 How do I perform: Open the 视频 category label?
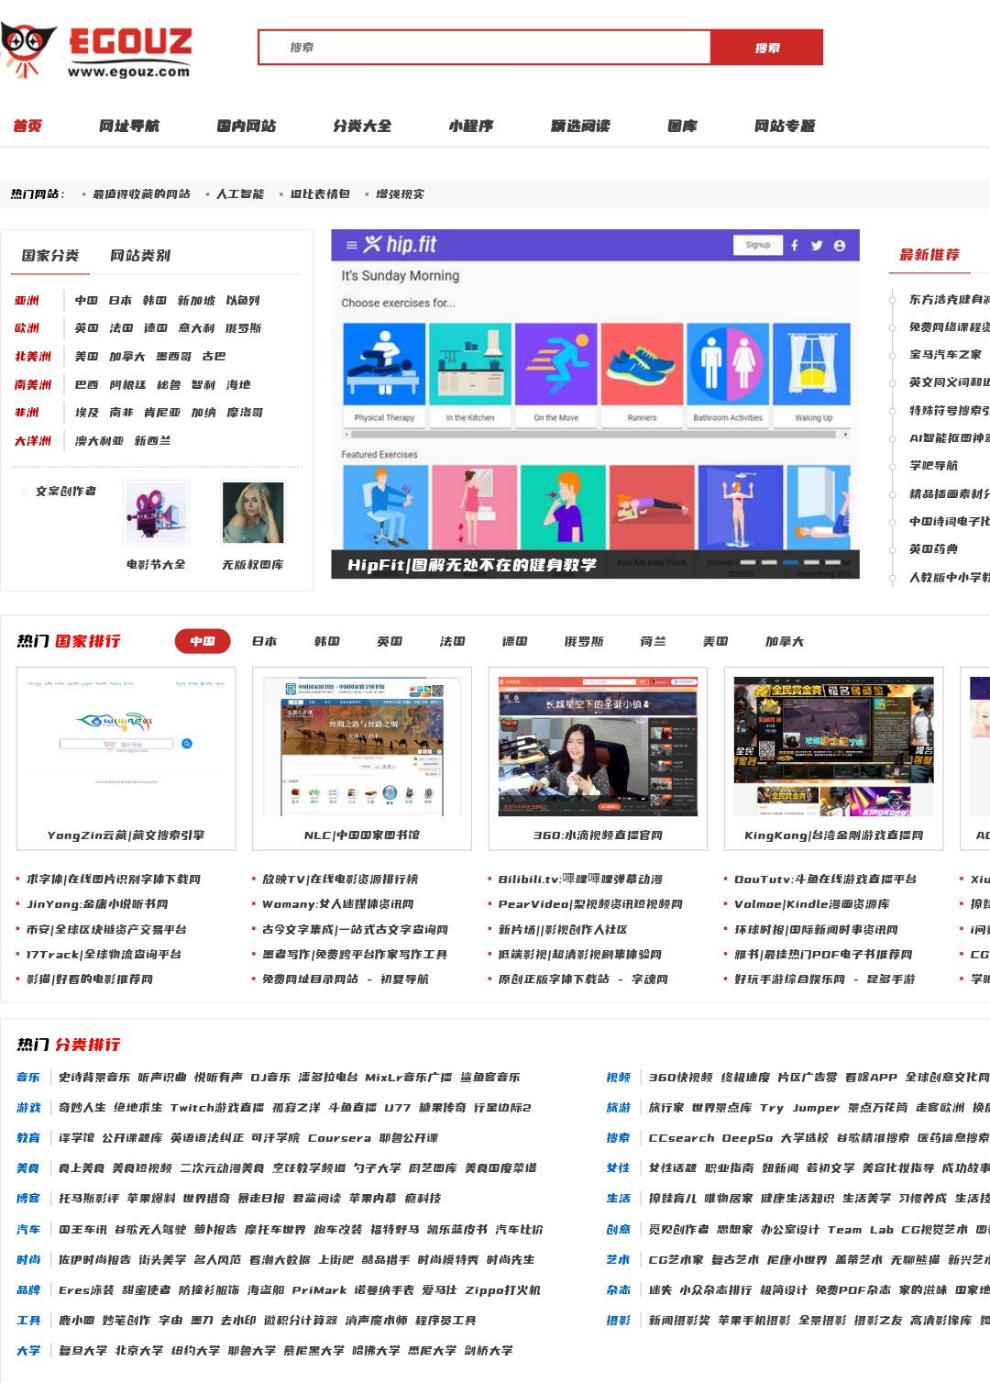point(619,1077)
